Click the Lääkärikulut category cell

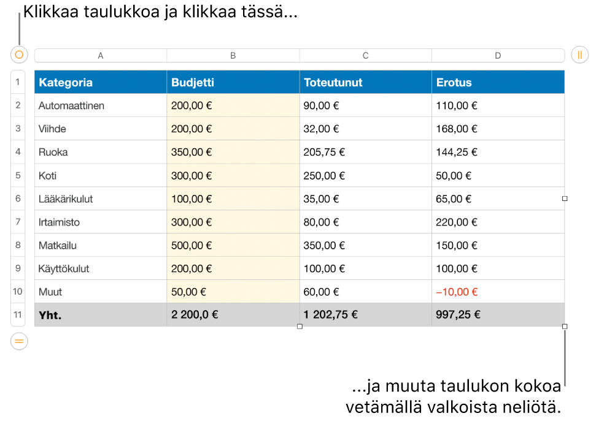coord(101,199)
